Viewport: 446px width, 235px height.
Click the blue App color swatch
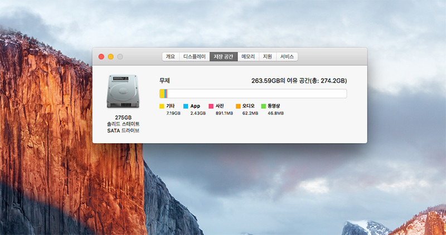[186, 106]
